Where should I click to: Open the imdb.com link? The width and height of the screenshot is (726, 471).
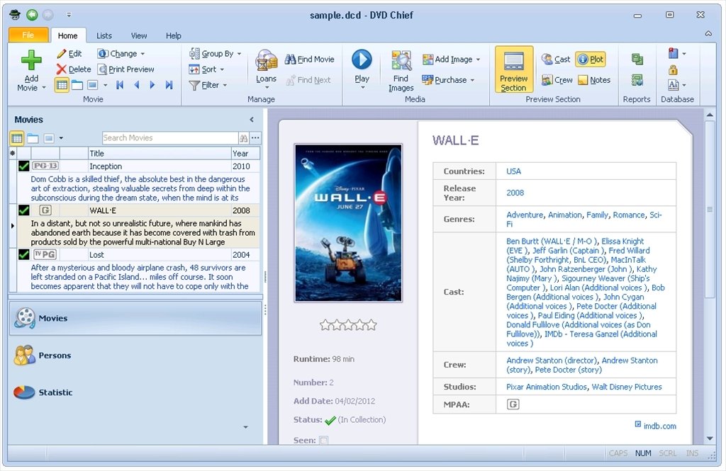(x=659, y=426)
